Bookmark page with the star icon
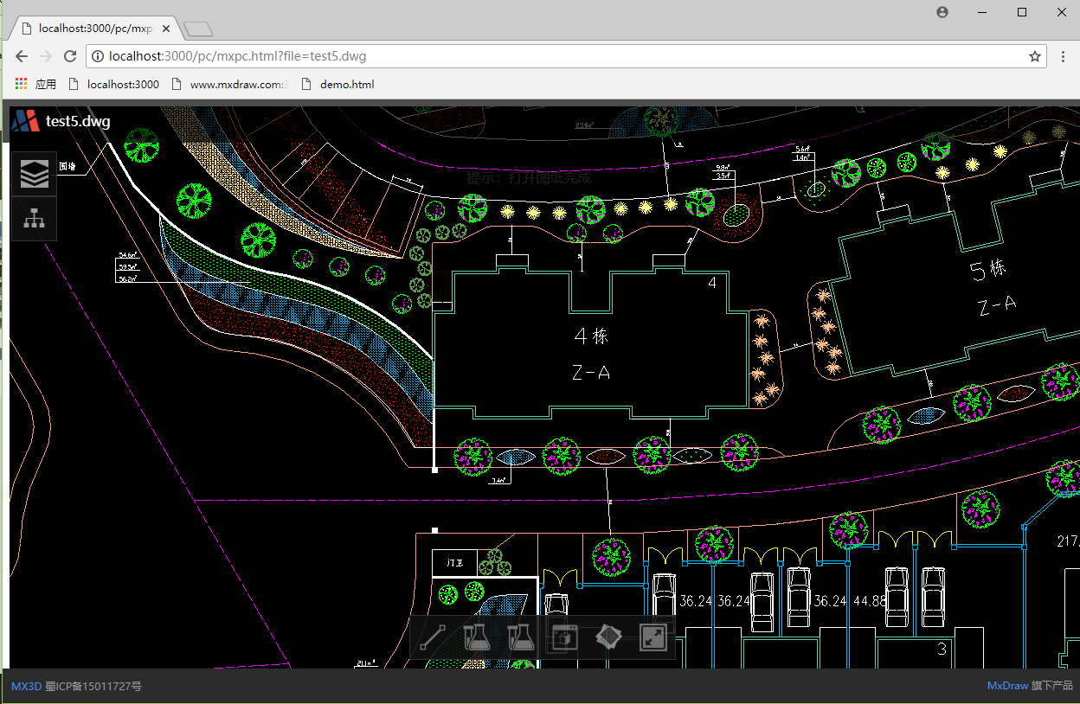This screenshot has height=704, width=1080. click(x=1034, y=56)
